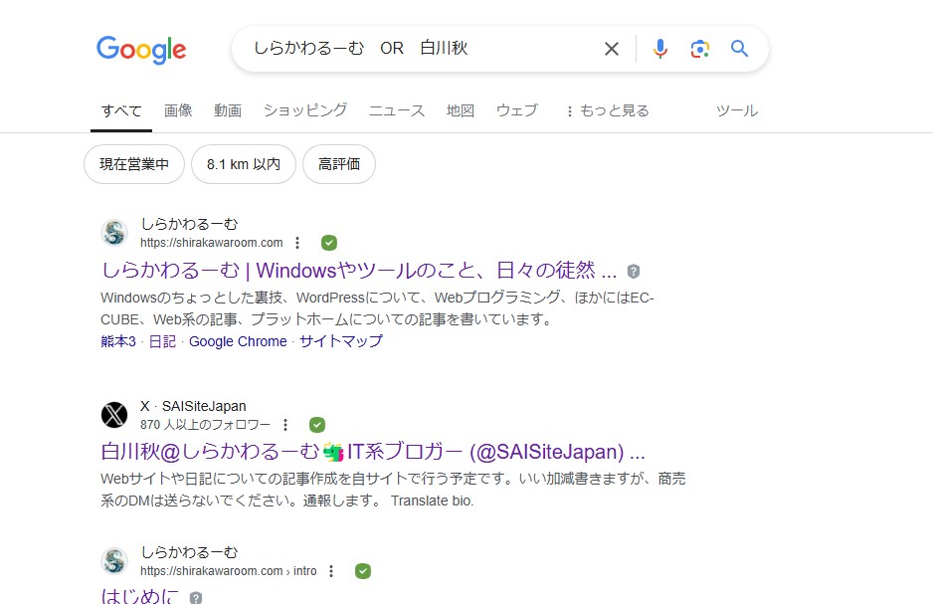
Task: Open Google Lens image search icon
Action: coord(699,49)
